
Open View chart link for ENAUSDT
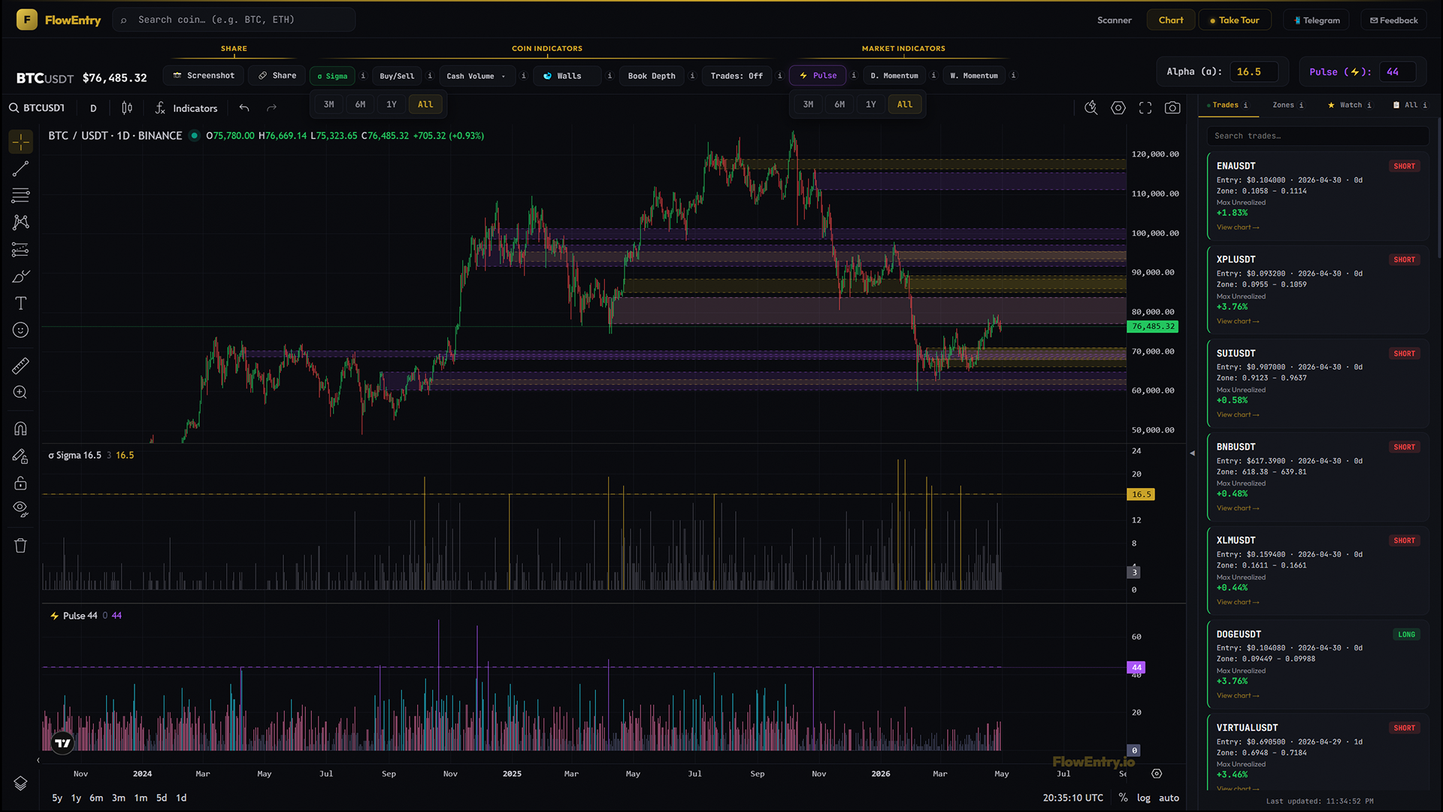1238,228
